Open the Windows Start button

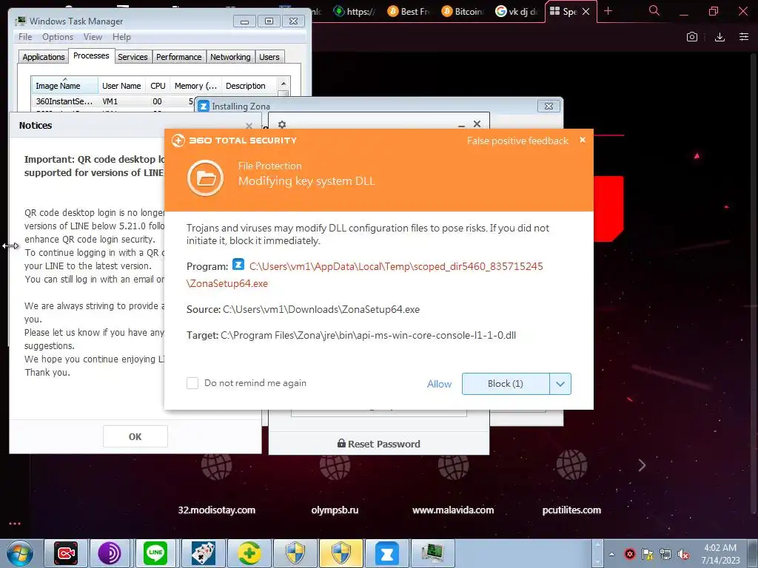tap(19, 553)
